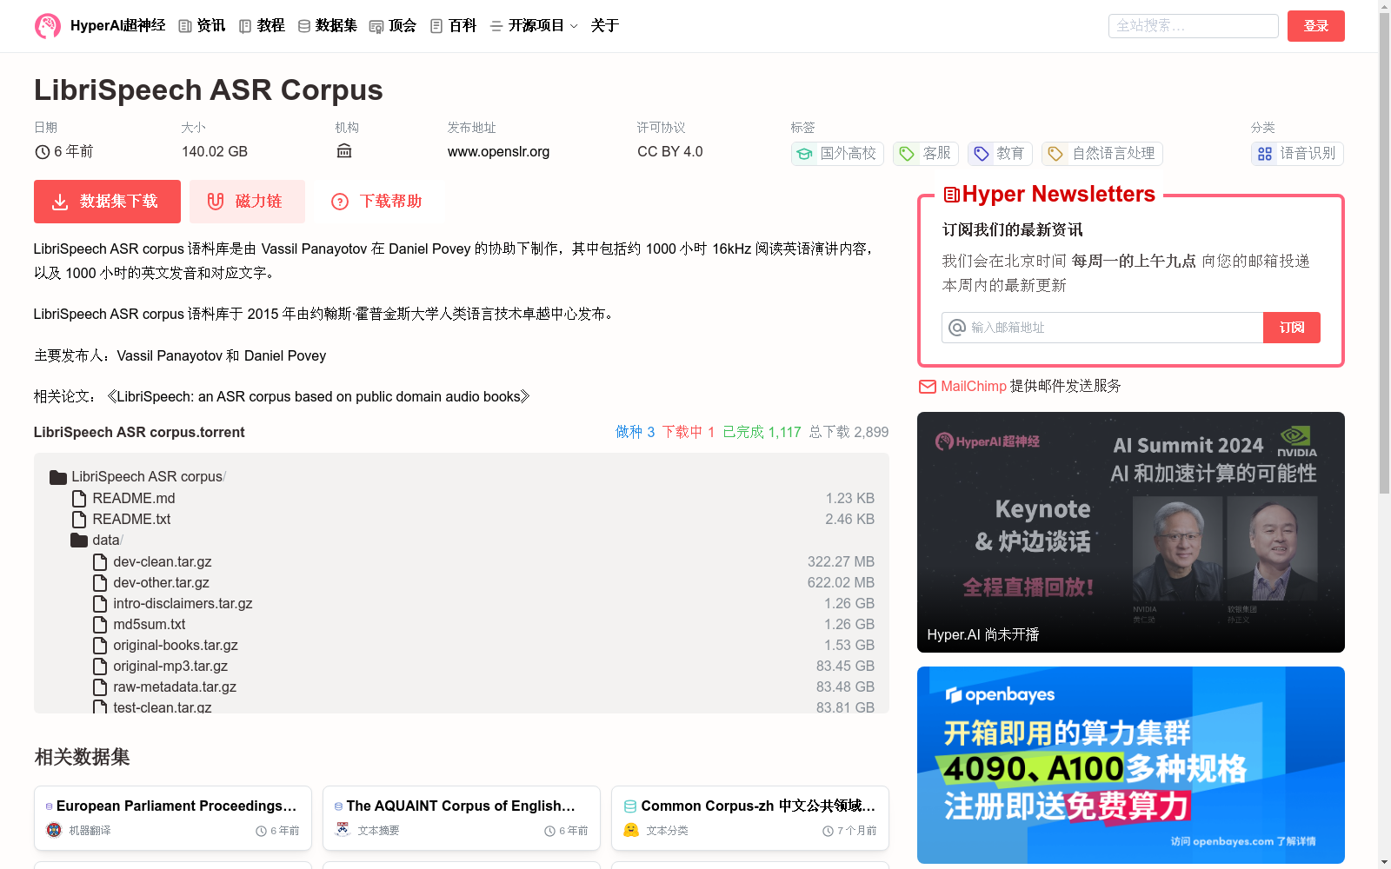Viewport: 1391px width, 869px height.
Task: Click the 订阅 subscribe button
Action: pyautogui.click(x=1292, y=328)
